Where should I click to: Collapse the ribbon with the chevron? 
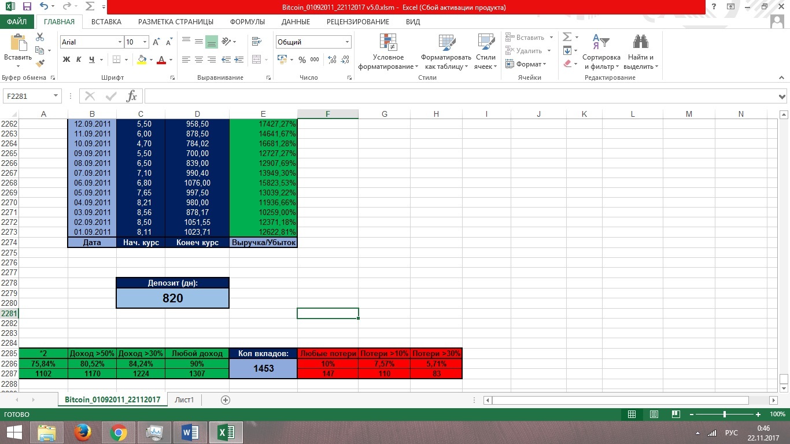782,77
